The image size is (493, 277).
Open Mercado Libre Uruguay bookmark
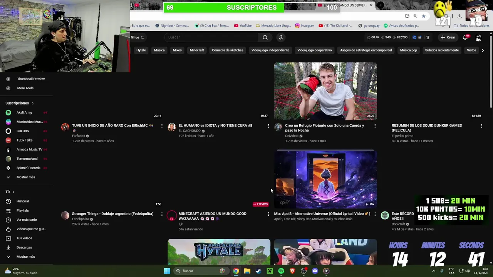tap(273, 26)
